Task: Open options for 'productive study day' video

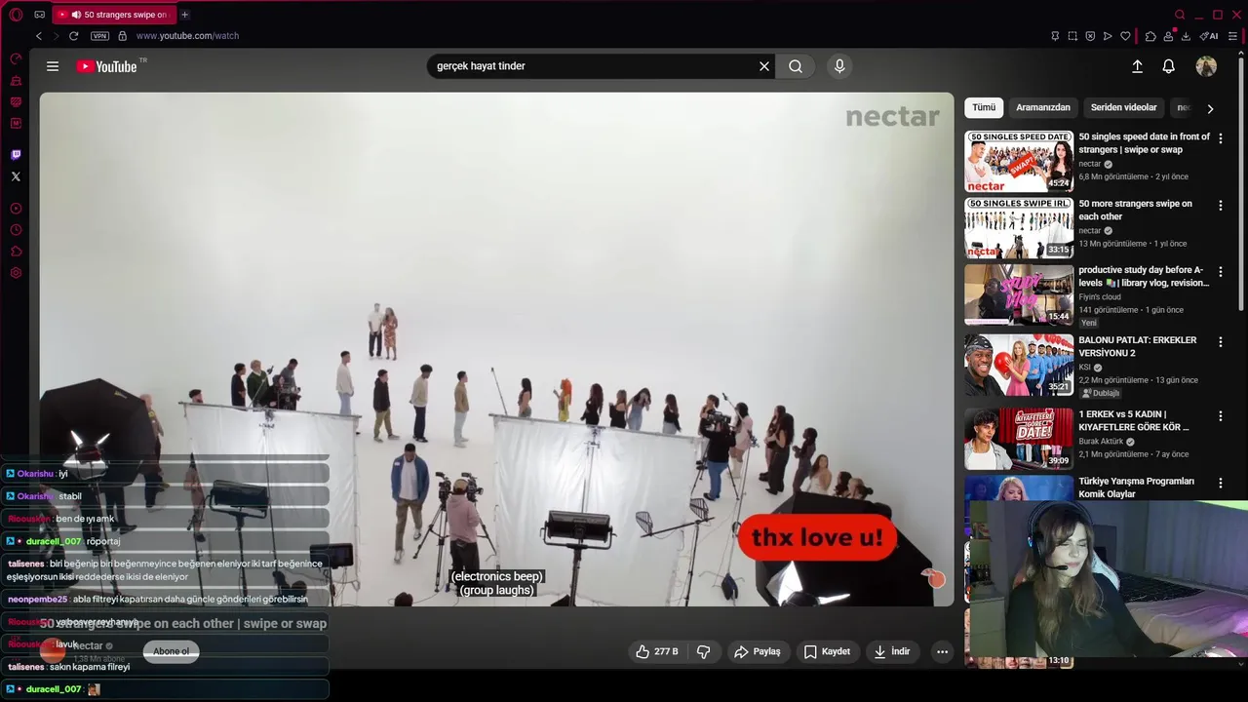Action: tap(1220, 272)
